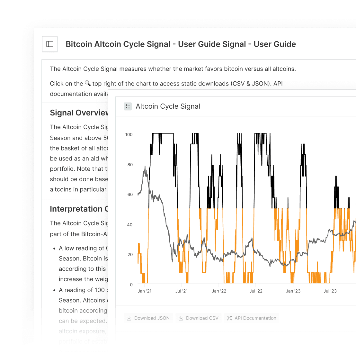Click the Interpretation section heading
Screen dimensions: 356x355
pyautogui.click(x=79, y=209)
